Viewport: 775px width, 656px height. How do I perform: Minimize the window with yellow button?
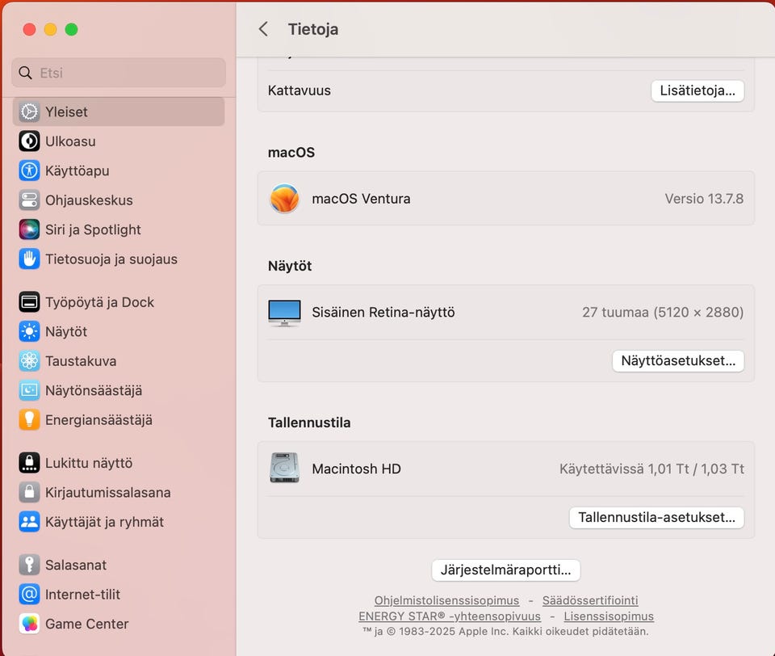coord(50,30)
